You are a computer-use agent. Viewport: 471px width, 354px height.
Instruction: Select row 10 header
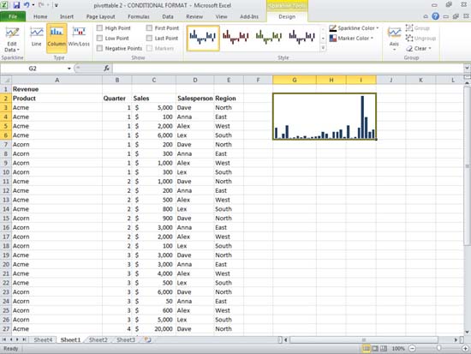[x=6, y=172]
